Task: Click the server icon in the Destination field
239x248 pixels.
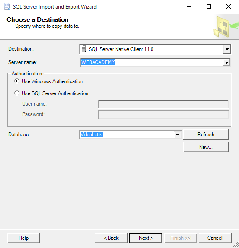Action: pyautogui.click(x=84, y=49)
